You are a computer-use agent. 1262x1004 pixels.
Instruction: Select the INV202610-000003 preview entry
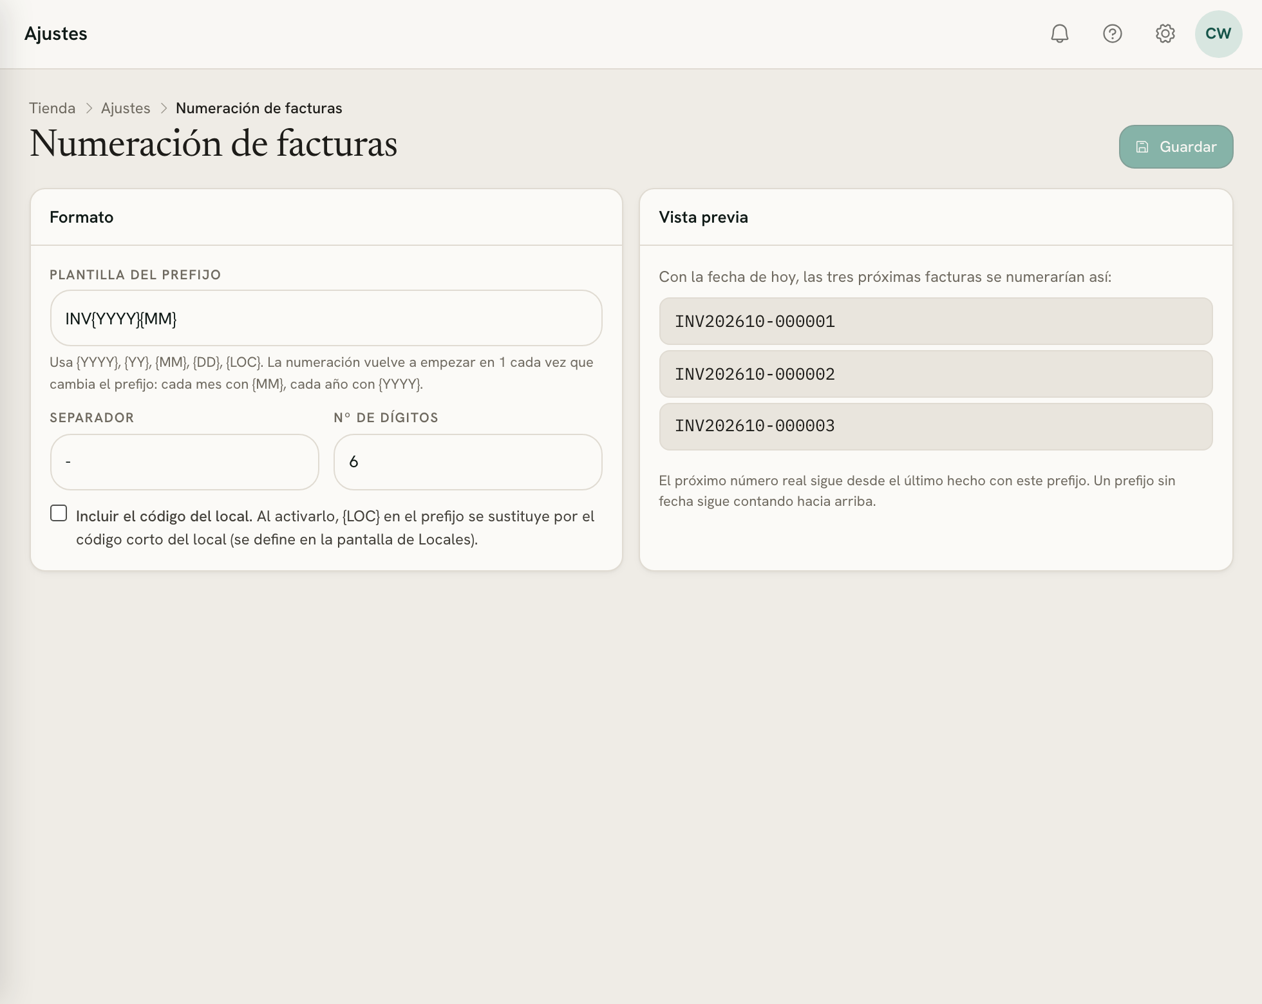click(936, 426)
